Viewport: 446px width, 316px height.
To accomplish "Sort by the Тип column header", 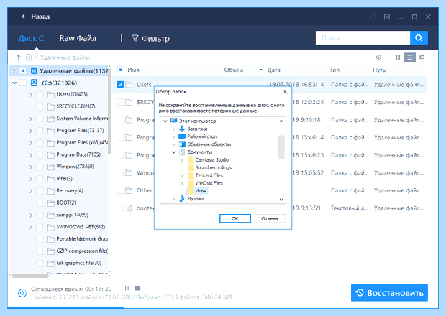I will 334,70.
